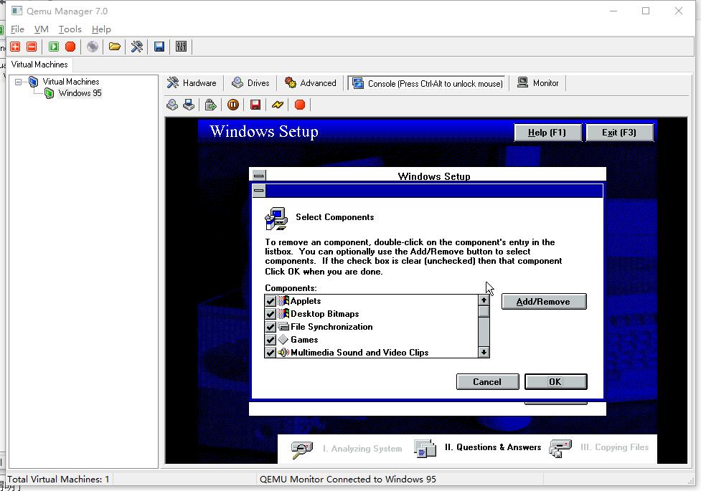Toggle the File Synchronization checkbox

coord(270,327)
